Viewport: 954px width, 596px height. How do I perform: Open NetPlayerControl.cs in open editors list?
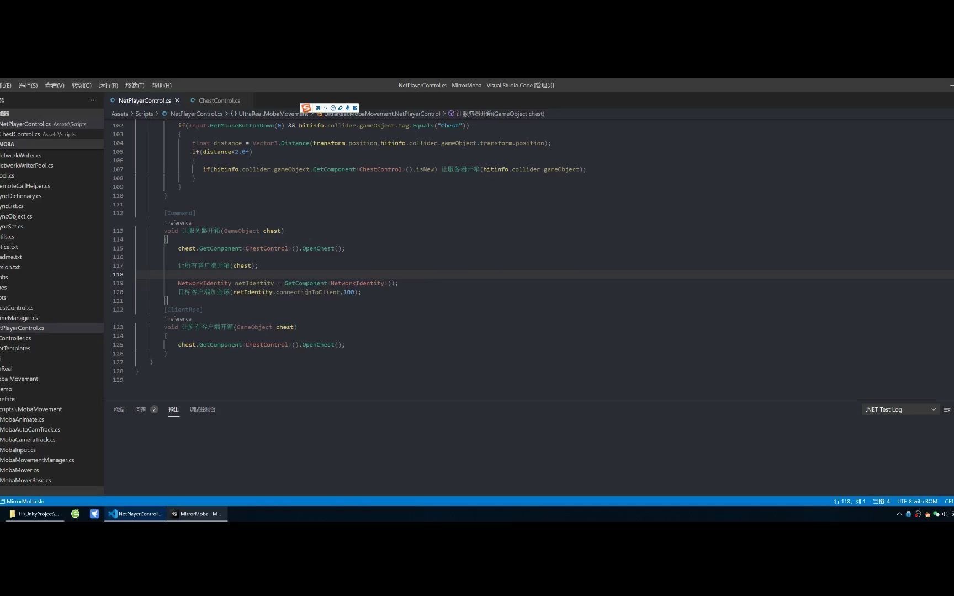pyautogui.click(x=52, y=124)
